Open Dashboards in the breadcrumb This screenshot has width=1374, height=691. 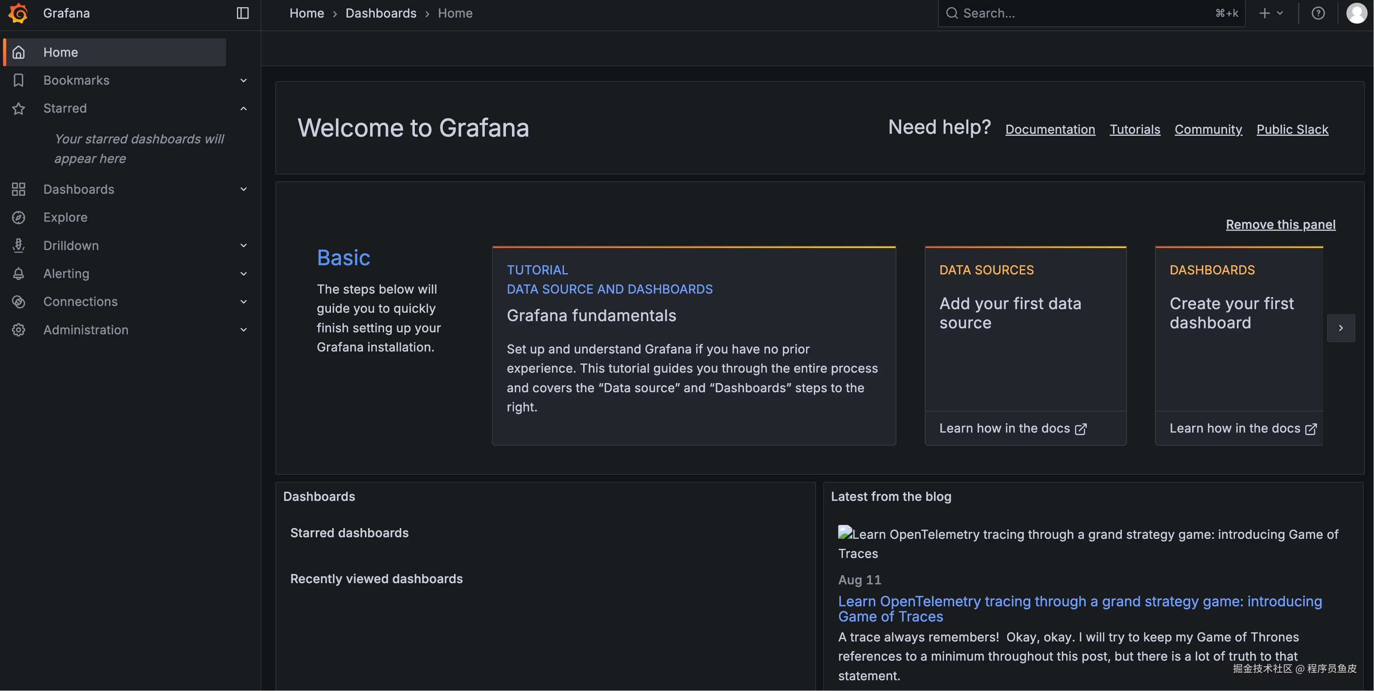click(381, 13)
